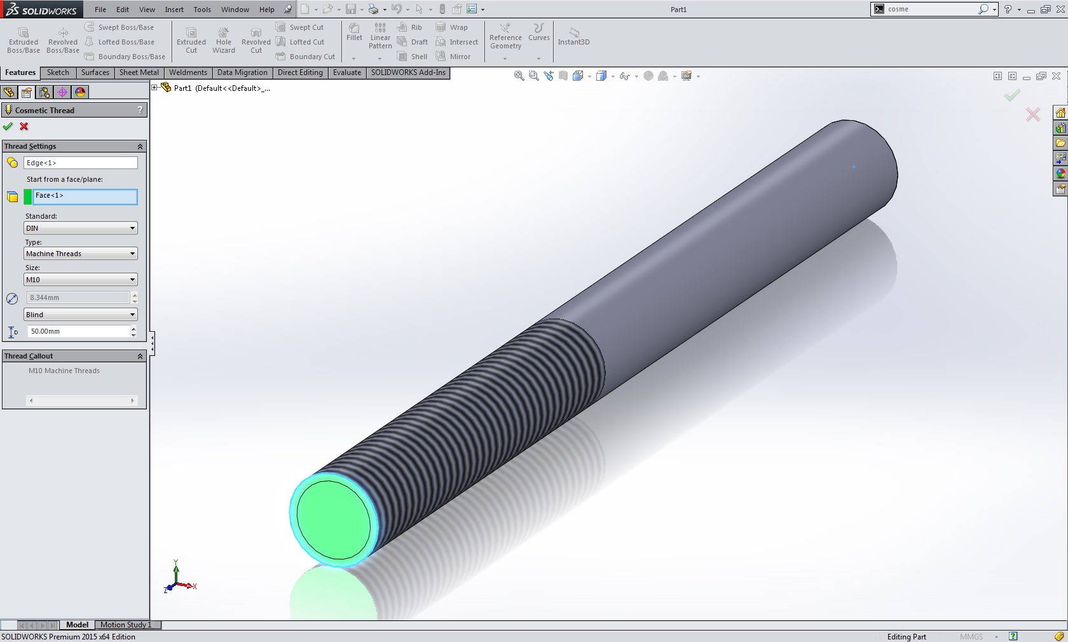Open the end condition dropdown showing Blind
Image resolution: width=1068 pixels, height=642 pixels.
80,315
